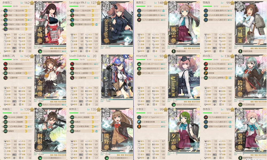Click South Dakota's Type 91 AP shell icon
Image resolution: width=267 pixels, height=160 pixels.
[72, 78]
